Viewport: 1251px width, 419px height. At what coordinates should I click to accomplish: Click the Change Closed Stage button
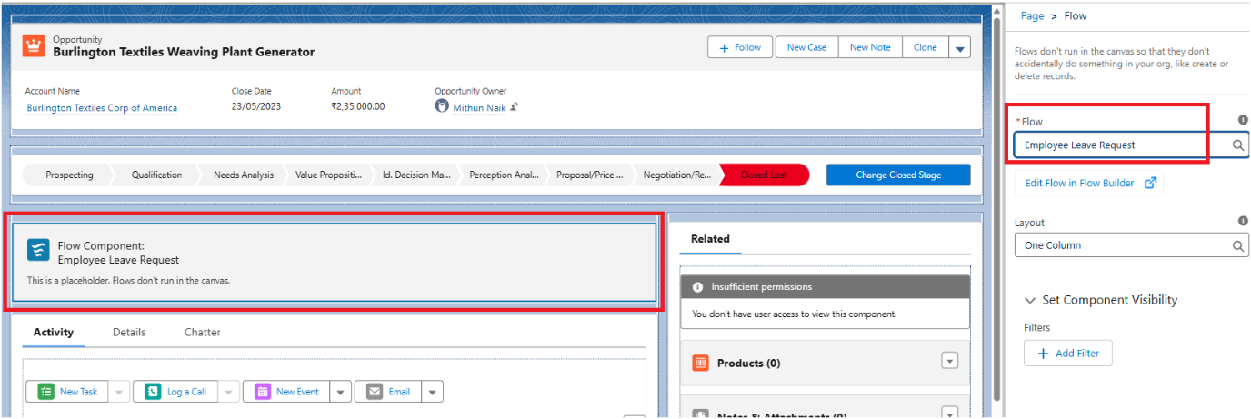(898, 175)
